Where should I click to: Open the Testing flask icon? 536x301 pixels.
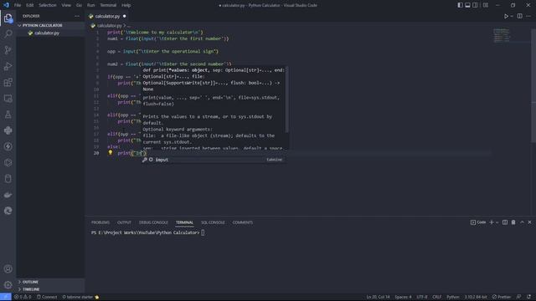[x=8, y=115]
